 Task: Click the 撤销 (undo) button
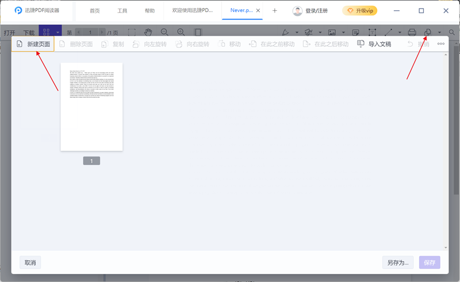[419, 44]
